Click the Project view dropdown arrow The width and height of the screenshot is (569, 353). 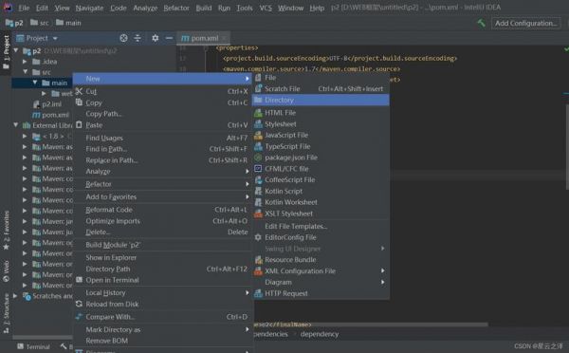(55, 38)
